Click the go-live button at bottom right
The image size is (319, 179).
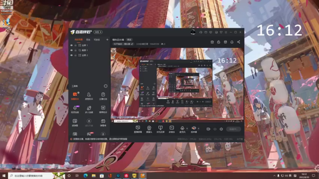click(233, 129)
